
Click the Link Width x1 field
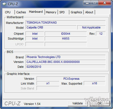48,83
